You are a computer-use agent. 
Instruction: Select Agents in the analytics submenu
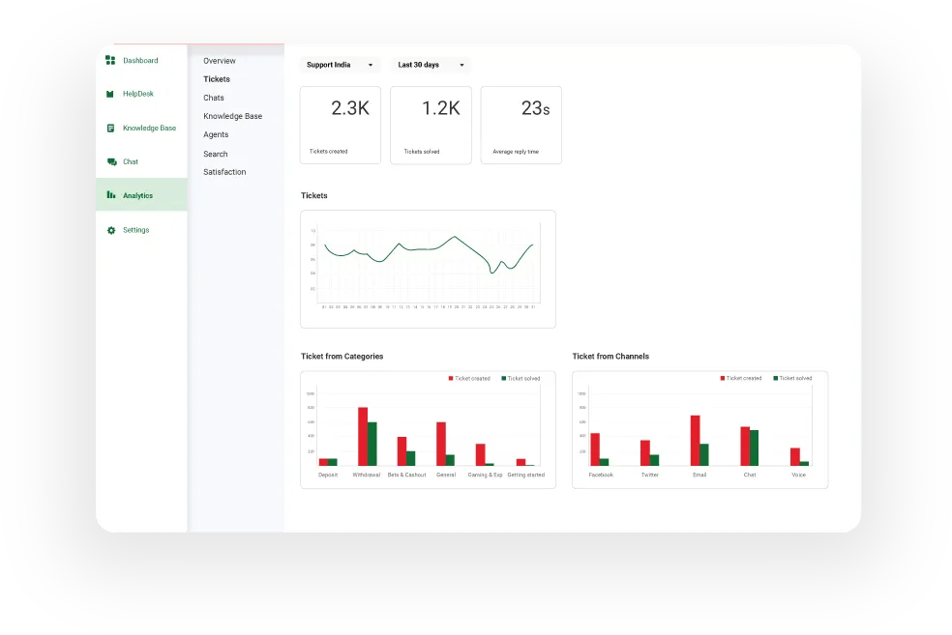[216, 135]
